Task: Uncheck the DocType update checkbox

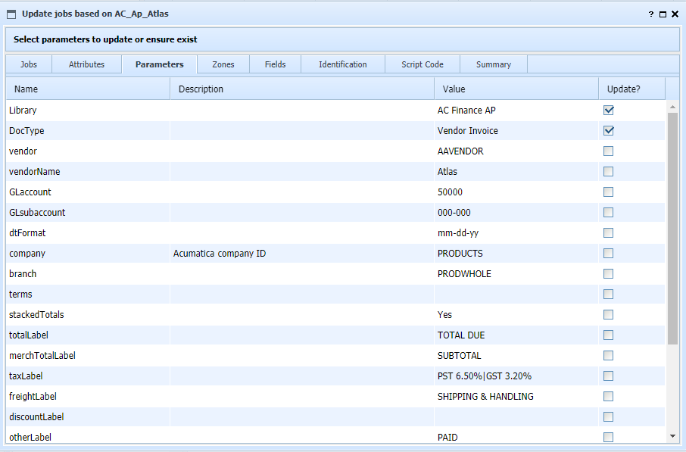Action: click(609, 131)
